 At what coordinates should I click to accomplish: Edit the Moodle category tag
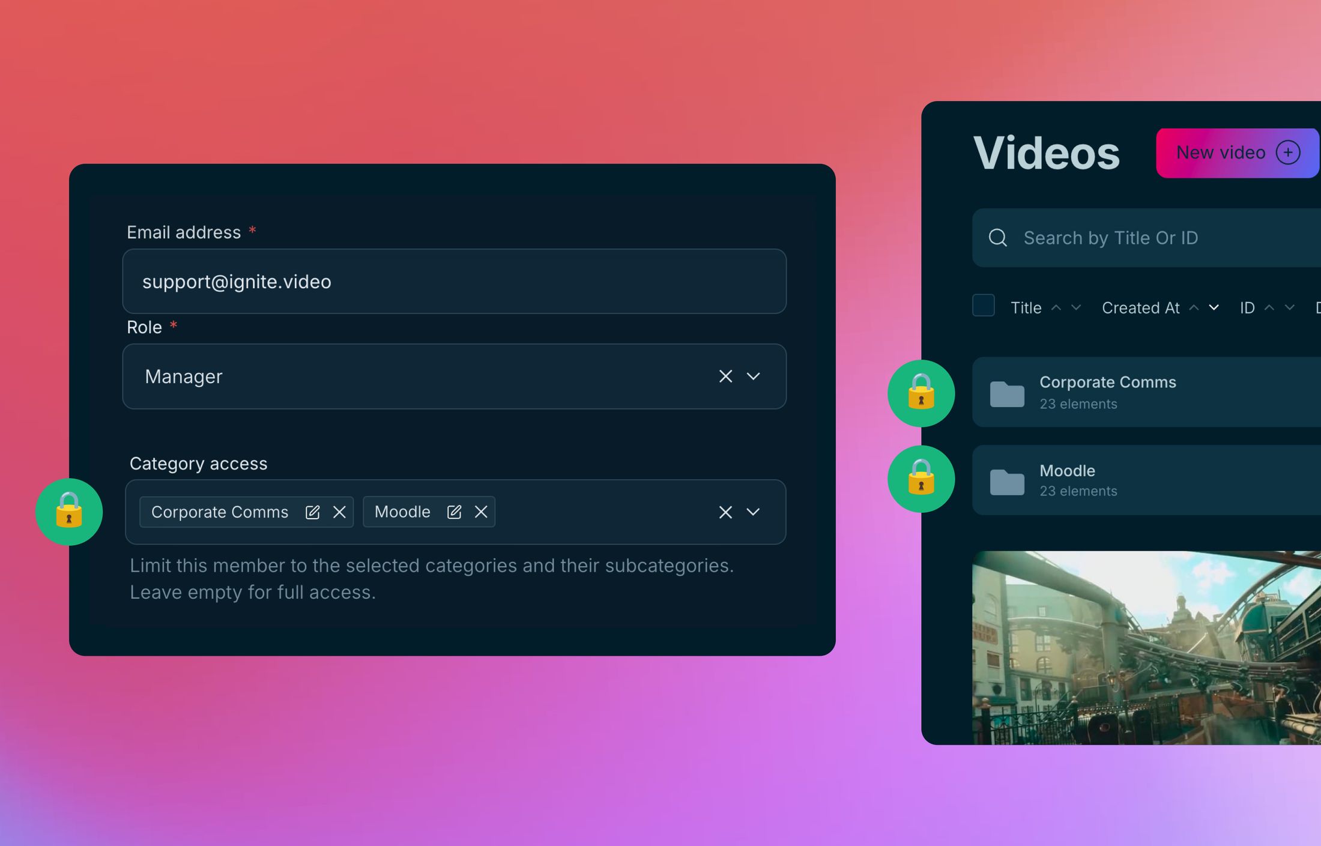click(x=454, y=512)
